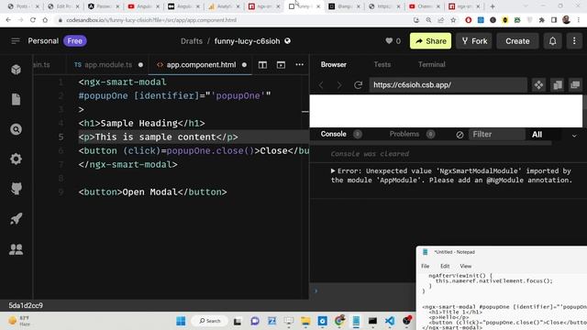Click the preview back arrow

[321, 85]
